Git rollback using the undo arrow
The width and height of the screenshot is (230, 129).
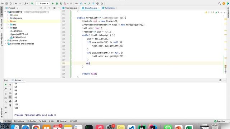pyautogui.click(x=102, y=4)
